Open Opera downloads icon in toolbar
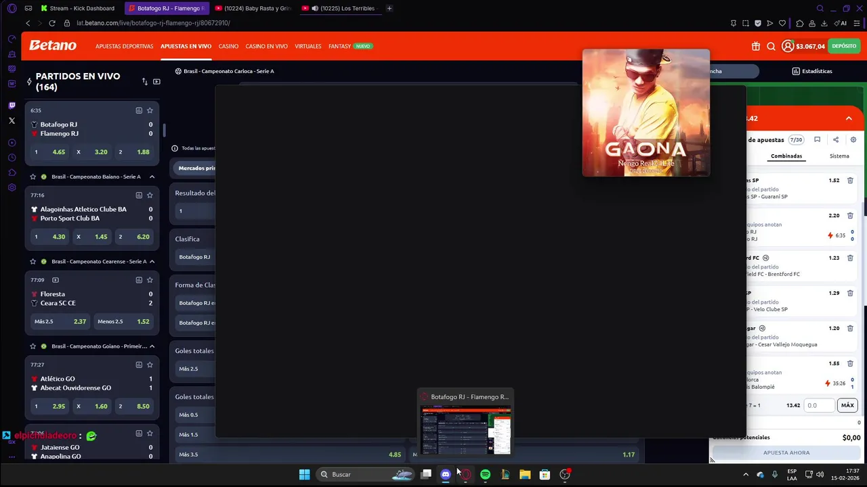This screenshot has height=487, width=867. click(824, 23)
